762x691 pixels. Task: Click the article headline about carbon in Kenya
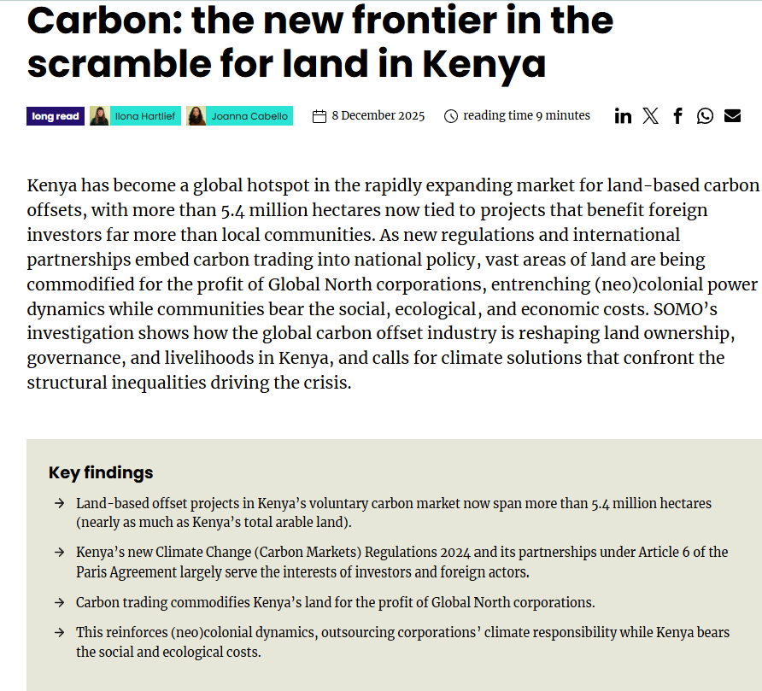pos(320,43)
